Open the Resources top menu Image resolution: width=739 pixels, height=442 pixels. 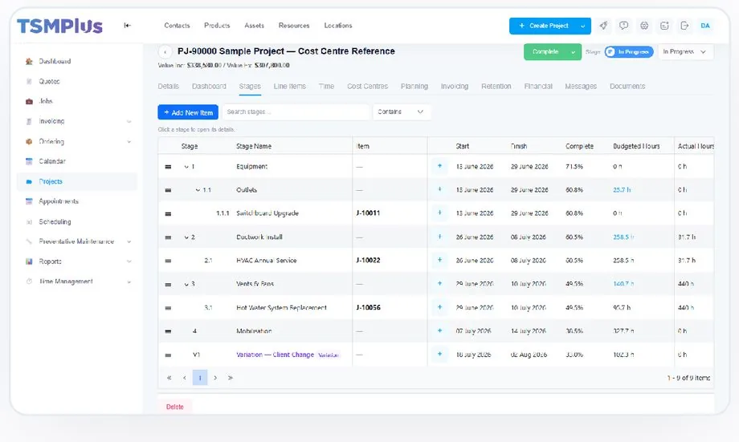point(294,26)
